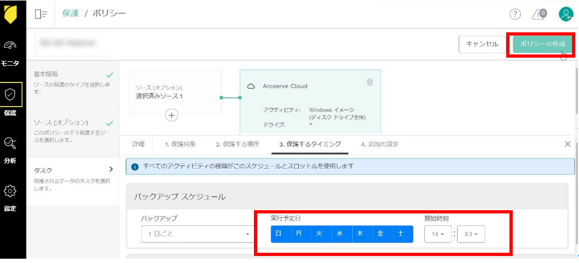
Task: Open the モニタ dashboard icon
Action: 11,46
